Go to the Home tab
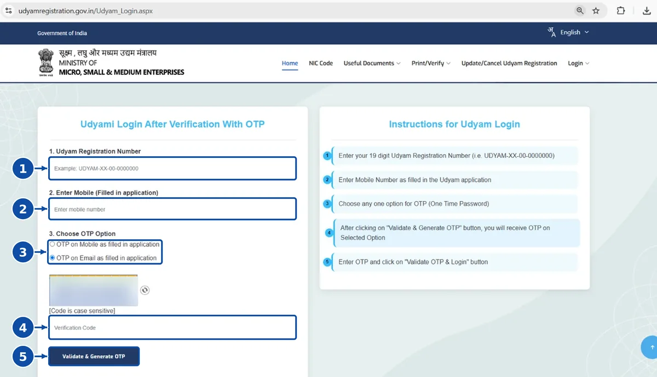 click(x=290, y=63)
